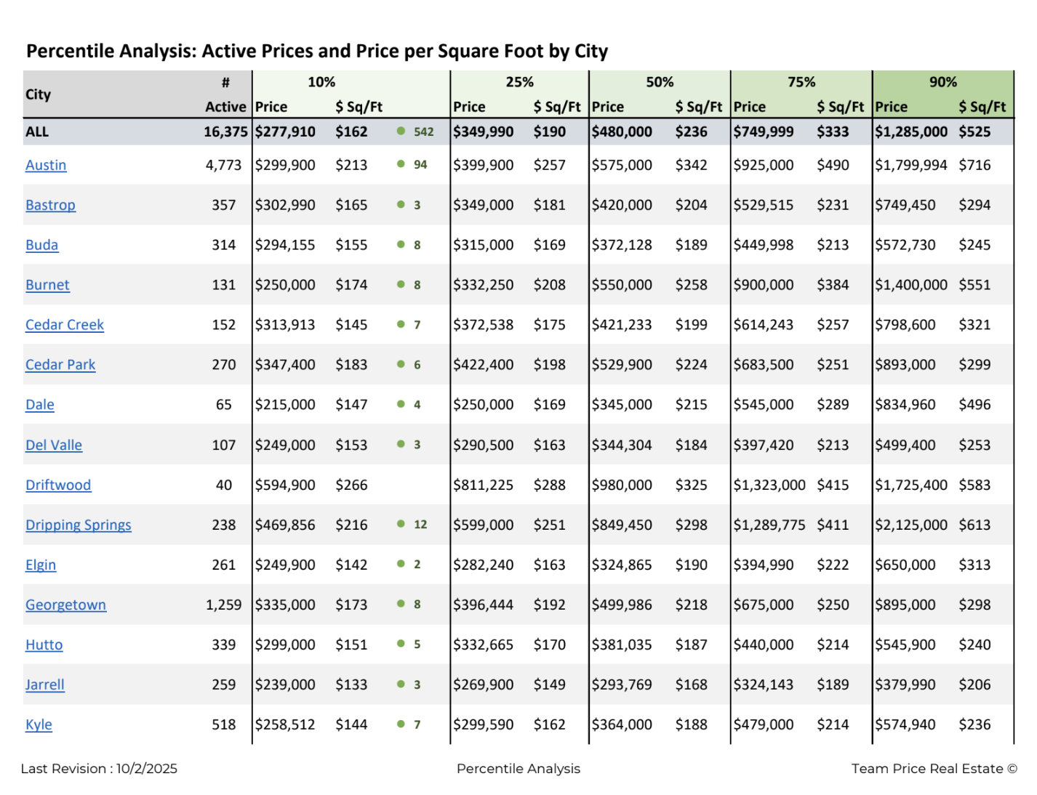Open the Bastrop city link
The width and height of the screenshot is (1037, 795).
pyautogui.click(x=50, y=206)
